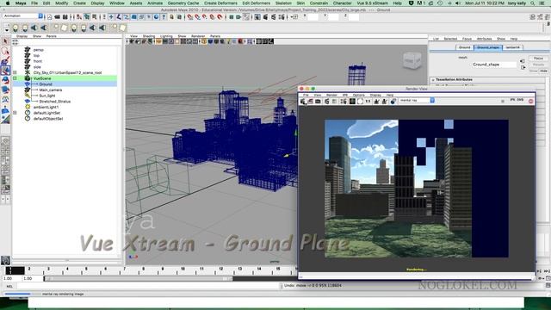Toggle Use All Lights bulb icon in viewport toolbar
This screenshot has height=310, width=551.
[x=228, y=41]
